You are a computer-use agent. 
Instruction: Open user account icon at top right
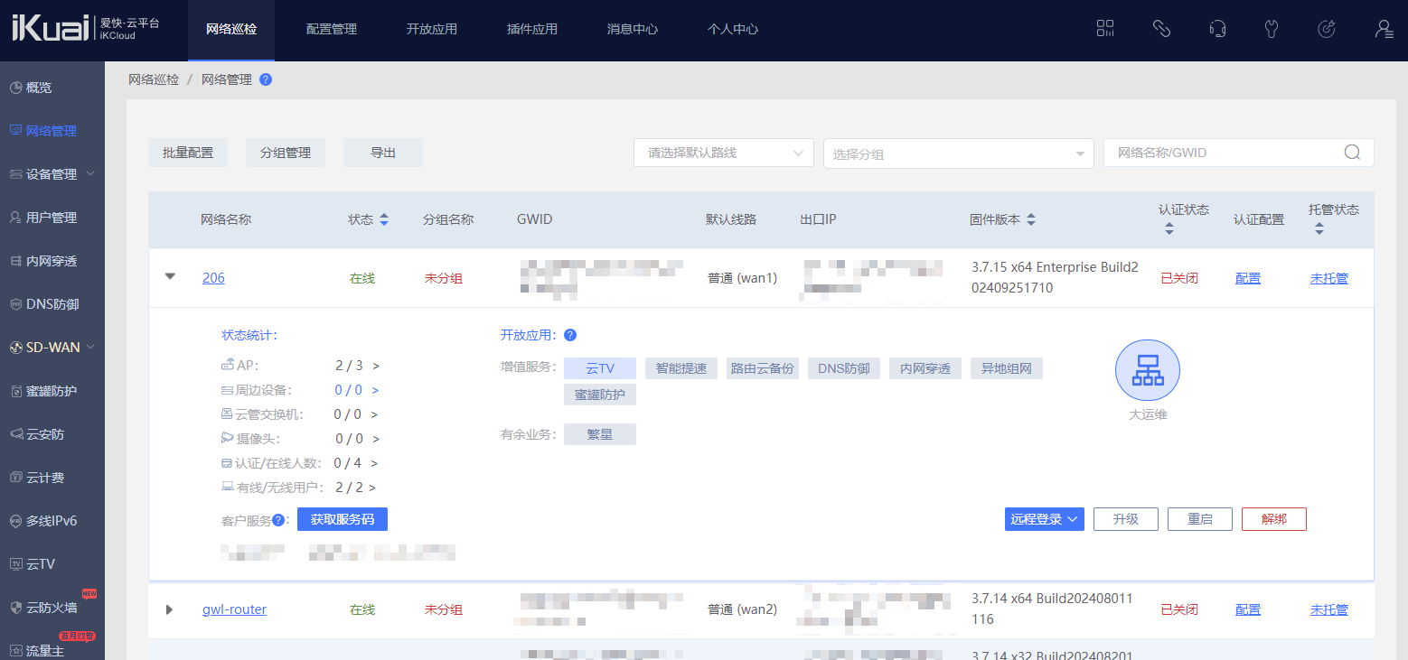(1383, 29)
